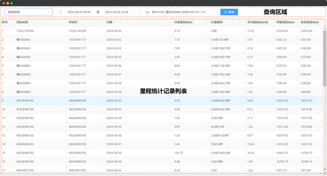The width and height of the screenshot is (327, 176).
Task: Click scrollbar down arrow at table bottom
Action: (x=324, y=170)
